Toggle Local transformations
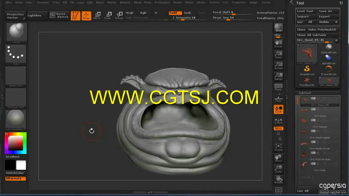Screen dimensions: 349x196 278,109
